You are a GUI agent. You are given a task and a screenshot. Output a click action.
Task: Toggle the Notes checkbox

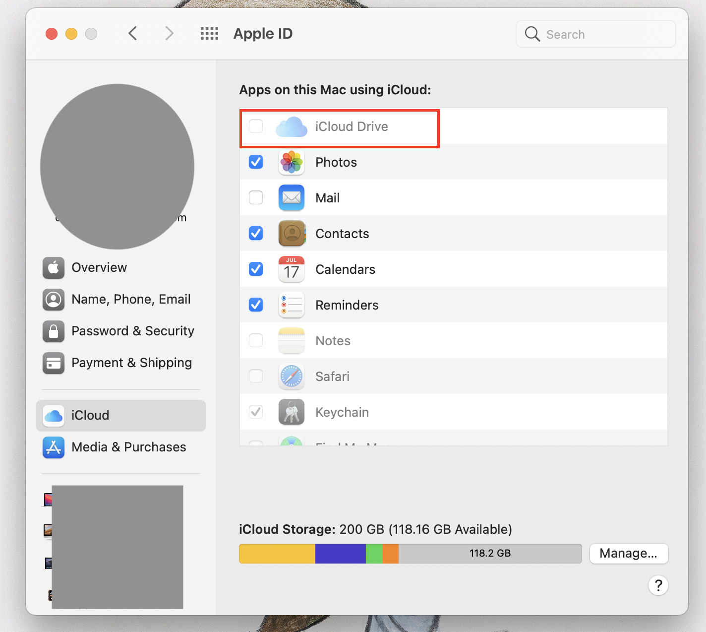256,341
